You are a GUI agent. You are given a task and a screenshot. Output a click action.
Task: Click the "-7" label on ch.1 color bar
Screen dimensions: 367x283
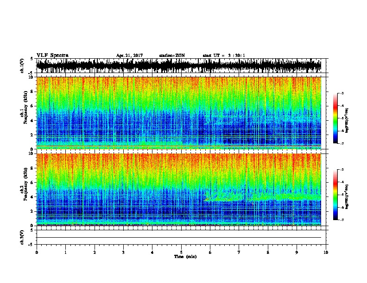point(342,143)
